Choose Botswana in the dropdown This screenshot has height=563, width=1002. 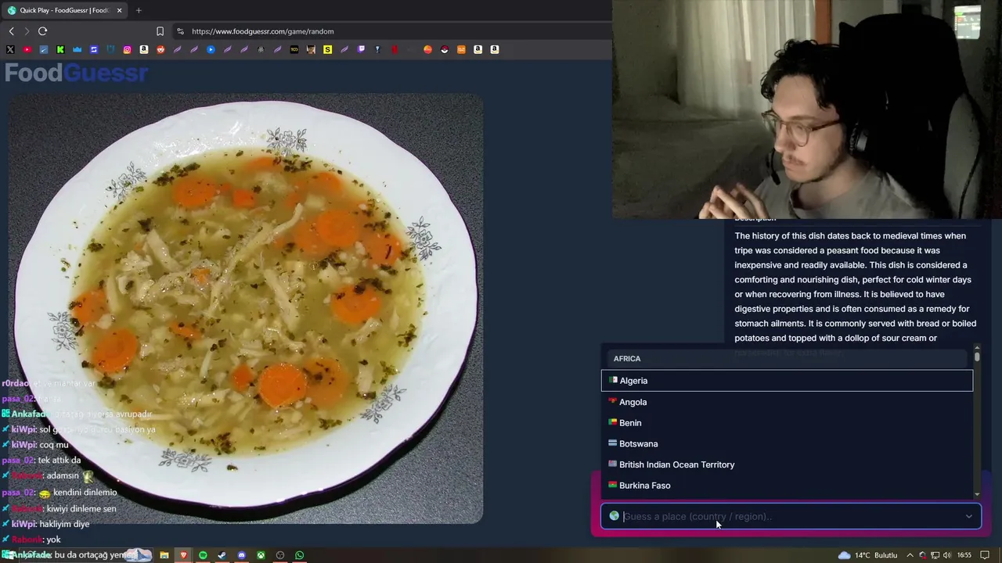pos(787,444)
